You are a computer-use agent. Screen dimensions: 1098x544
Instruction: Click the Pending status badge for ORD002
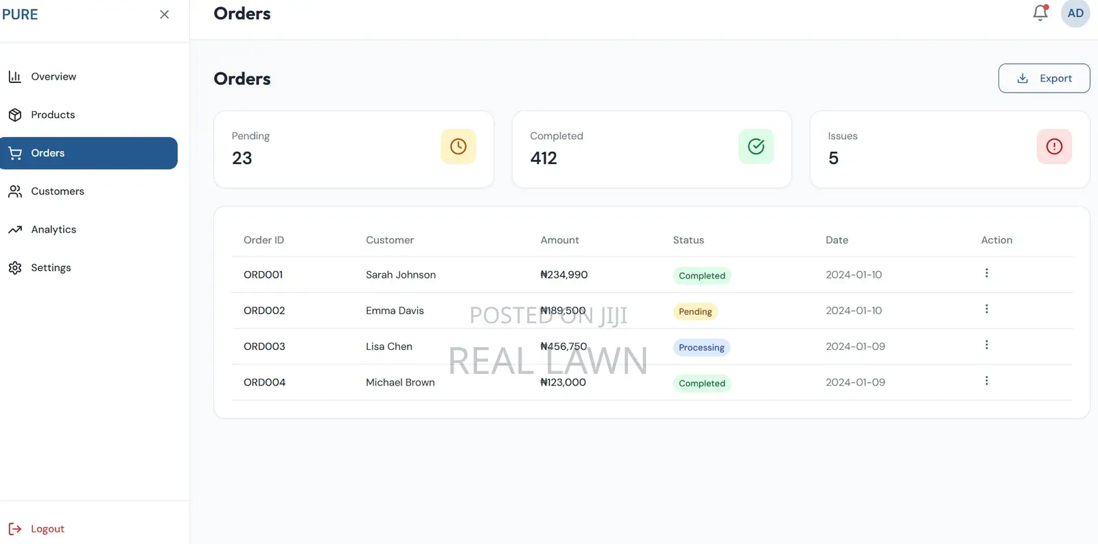coord(695,311)
